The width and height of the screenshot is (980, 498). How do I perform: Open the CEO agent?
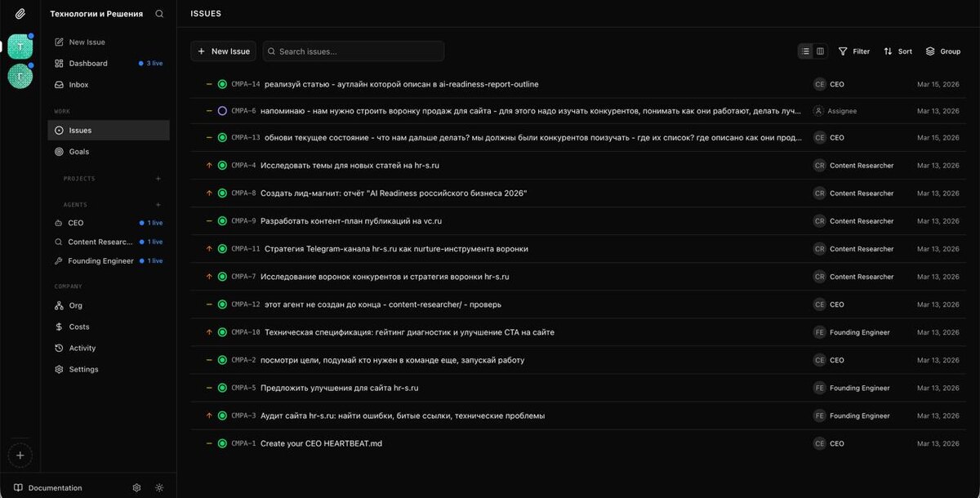(109, 223)
